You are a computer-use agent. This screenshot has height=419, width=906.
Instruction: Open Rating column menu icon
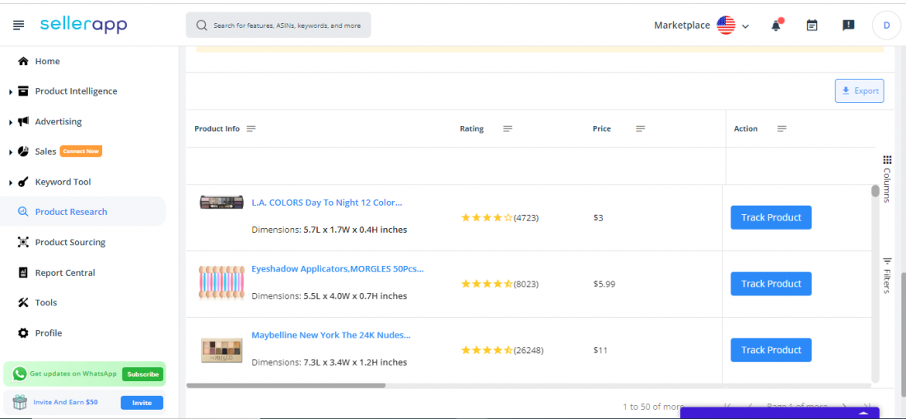pos(507,128)
